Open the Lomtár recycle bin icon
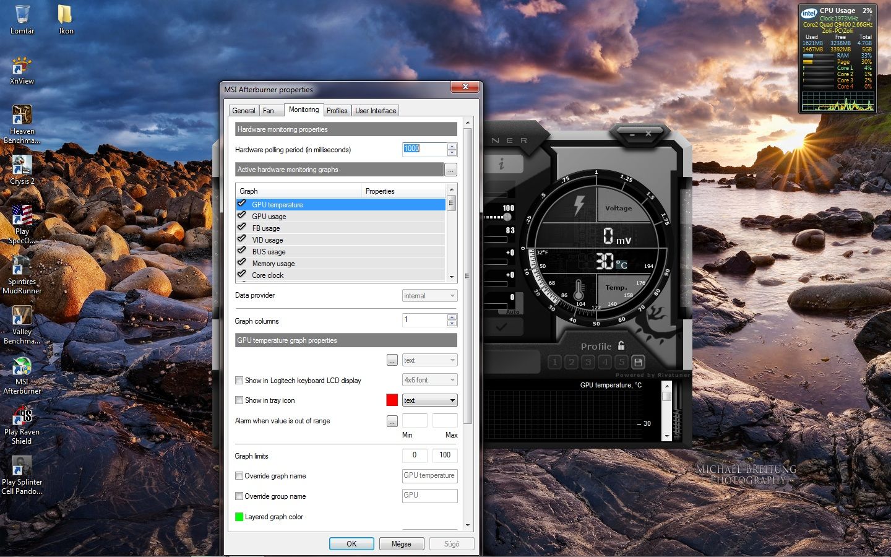891x557 pixels. 22,19
